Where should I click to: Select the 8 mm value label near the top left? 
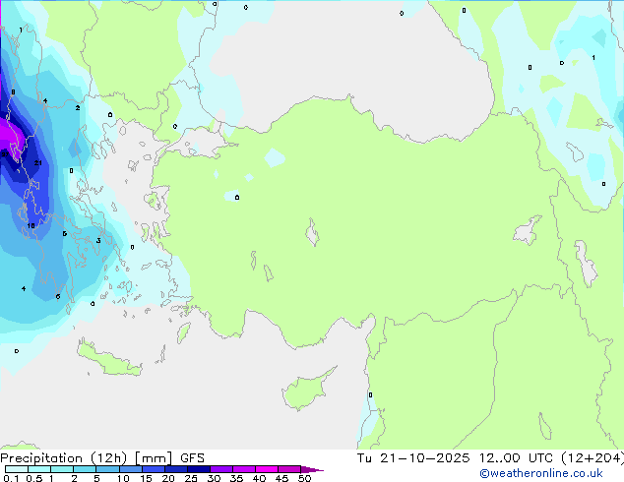[x=13, y=92]
